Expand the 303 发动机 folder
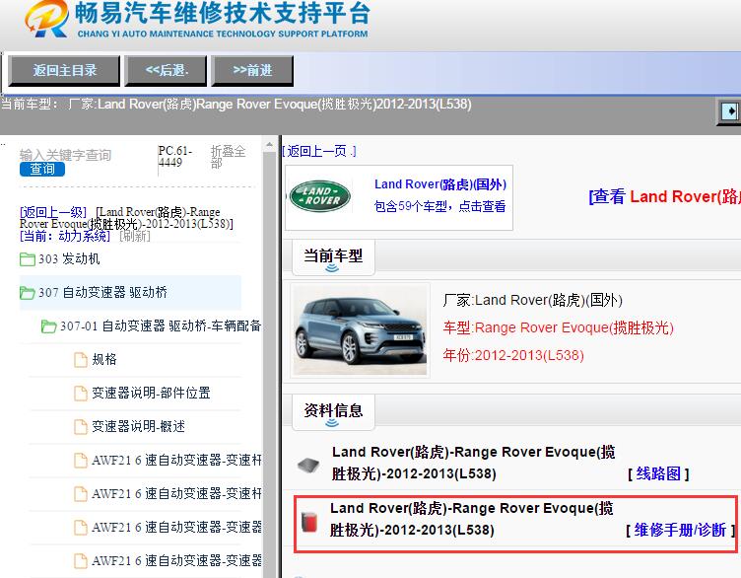741x578 pixels. coord(69,258)
